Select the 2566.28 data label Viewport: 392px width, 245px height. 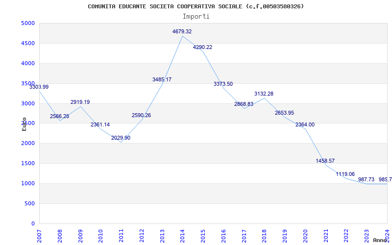pyautogui.click(x=59, y=116)
